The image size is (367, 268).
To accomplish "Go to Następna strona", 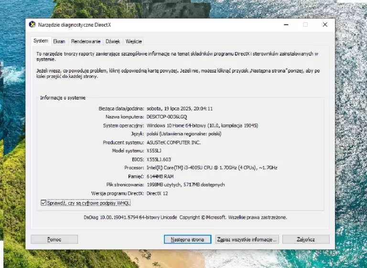I will coord(187,239).
